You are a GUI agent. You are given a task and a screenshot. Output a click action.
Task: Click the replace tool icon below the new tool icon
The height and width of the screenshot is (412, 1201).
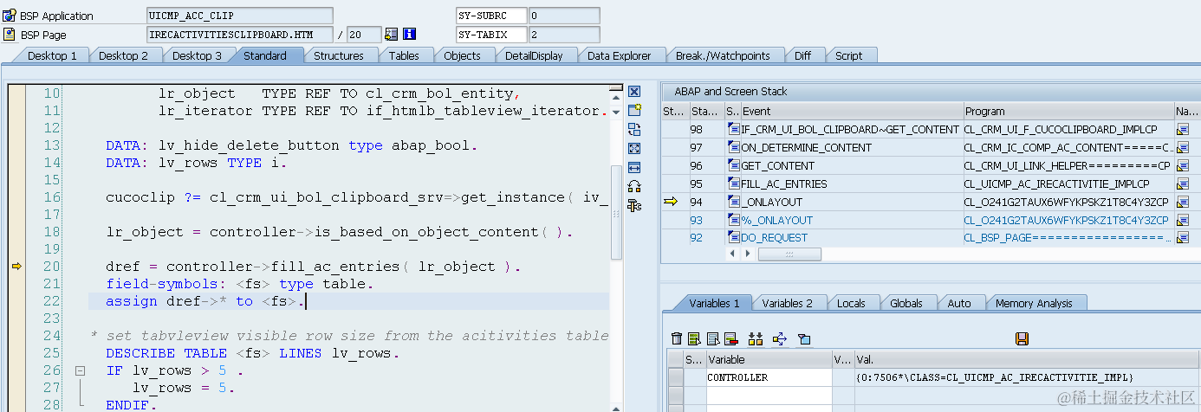(633, 129)
